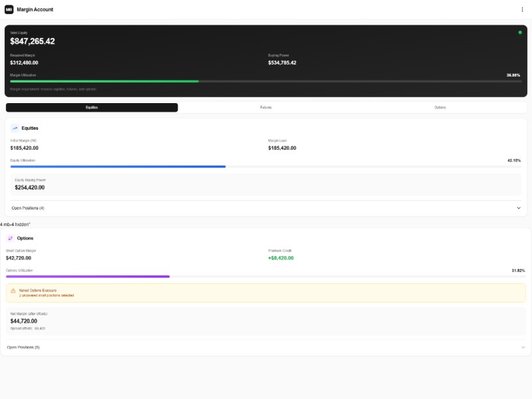
Task: Toggle to the Options view
Action: [440, 106]
